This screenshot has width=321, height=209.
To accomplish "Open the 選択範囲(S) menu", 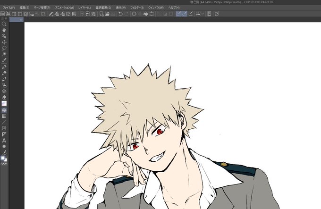I will 103,8.
